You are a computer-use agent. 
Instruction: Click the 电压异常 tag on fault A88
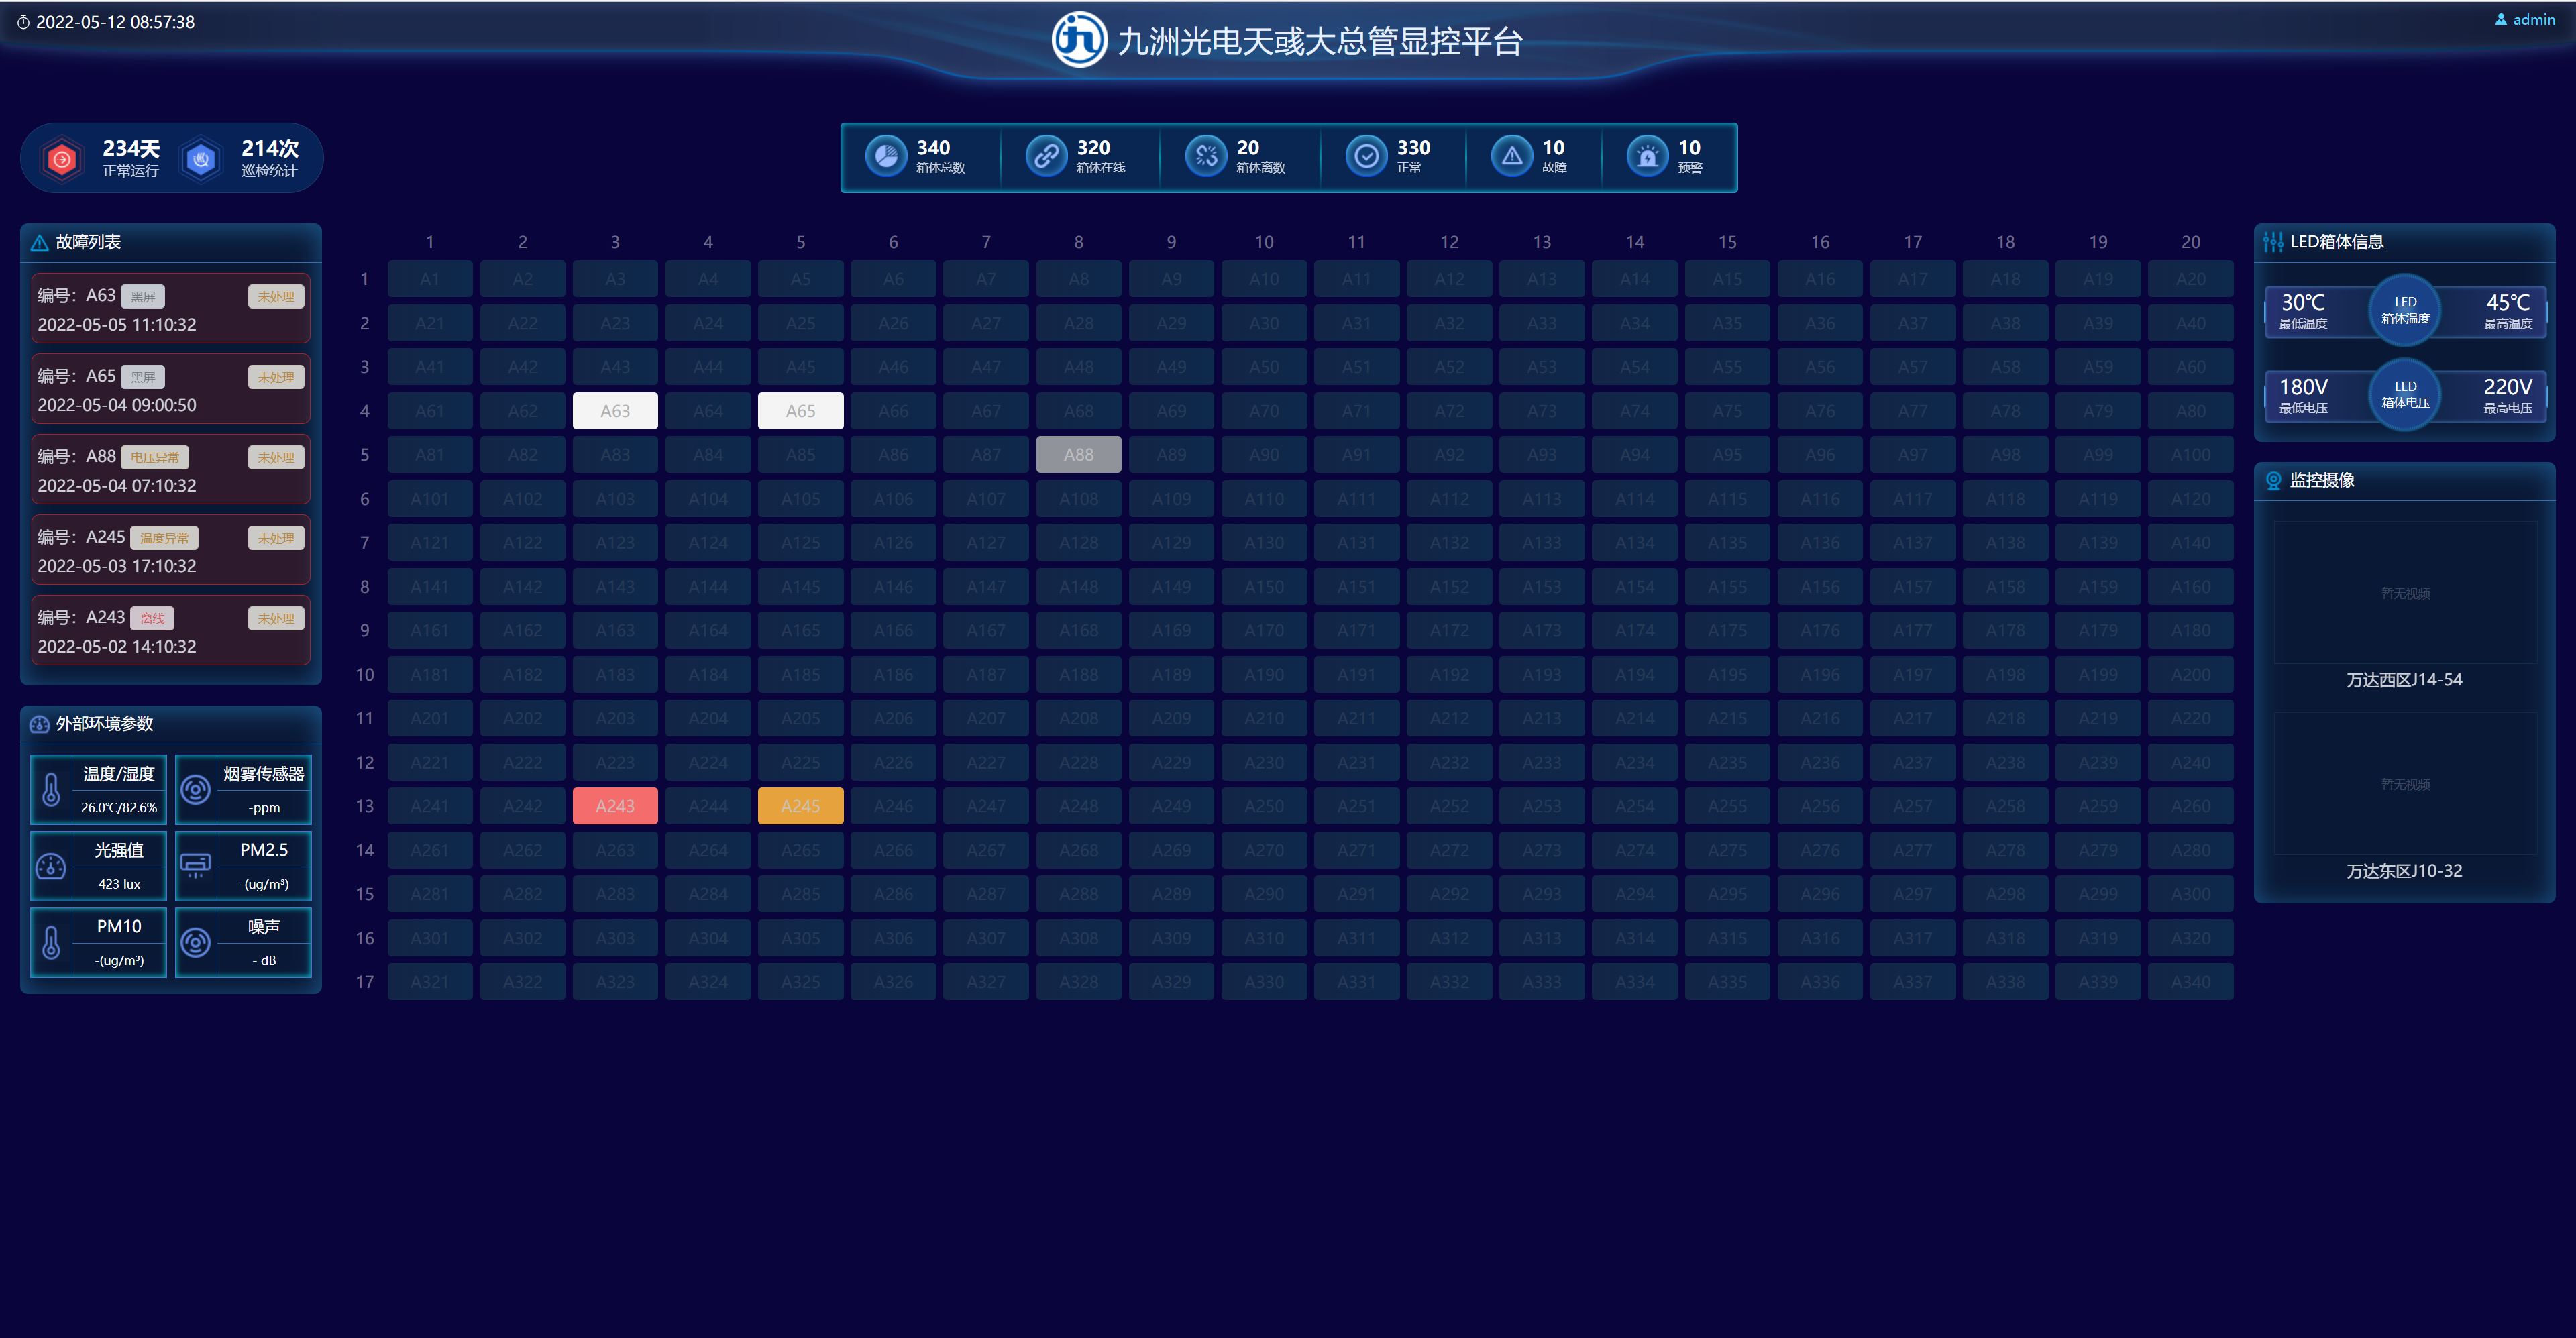click(155, 458)
